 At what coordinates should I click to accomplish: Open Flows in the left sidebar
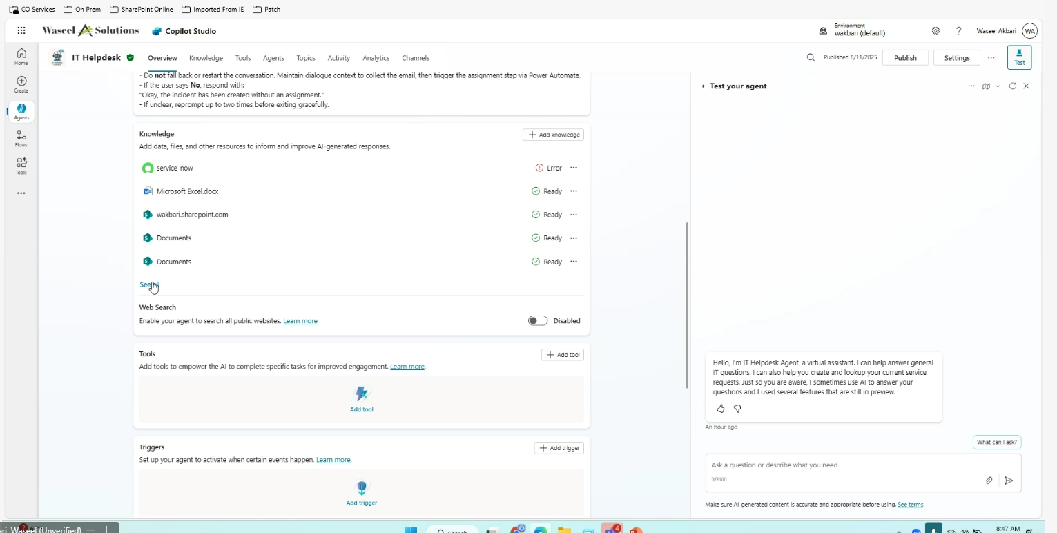[21, 139]
